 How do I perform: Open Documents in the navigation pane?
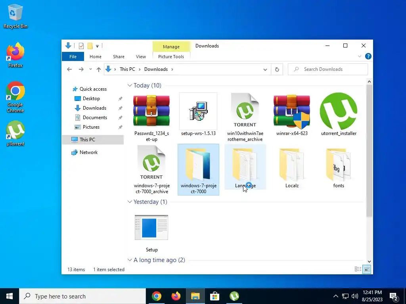(x=95, y=118)
